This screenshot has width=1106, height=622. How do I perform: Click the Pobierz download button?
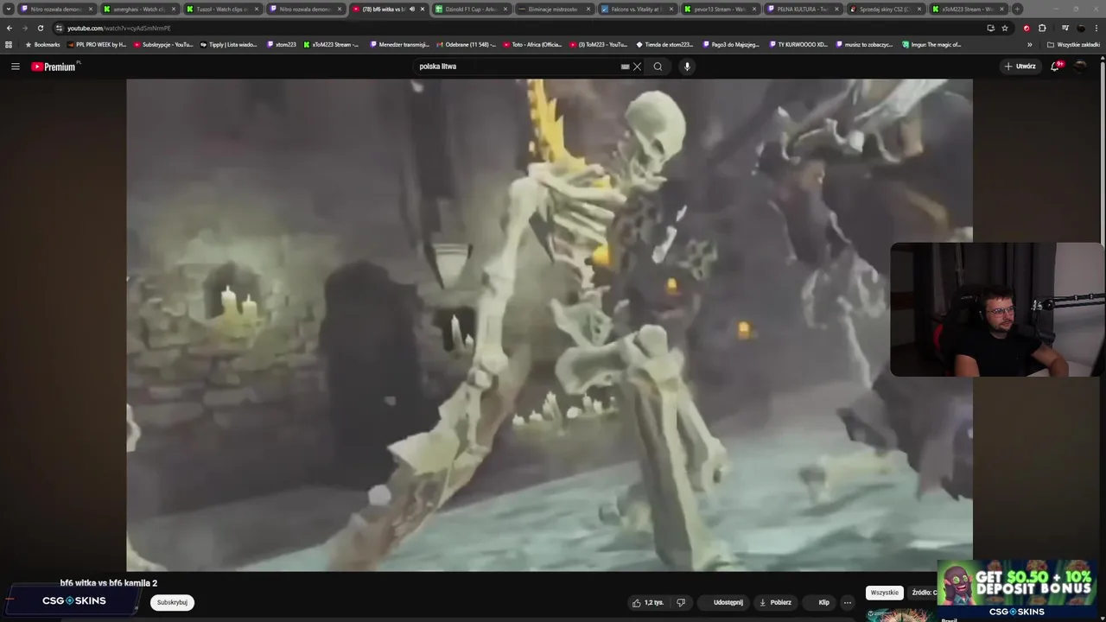pyautogui.click(x=775, y=602)
